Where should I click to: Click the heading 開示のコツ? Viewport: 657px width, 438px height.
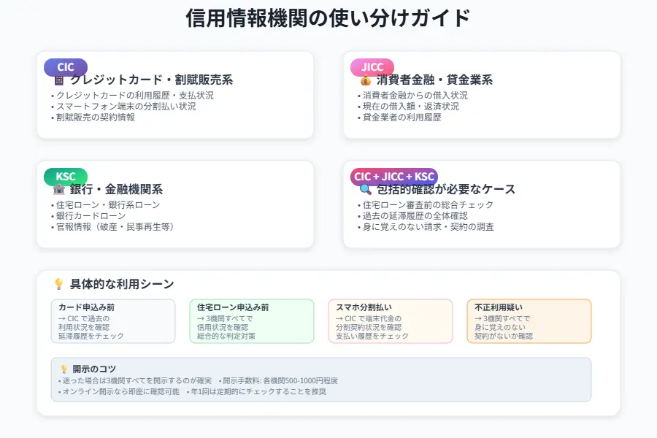pyautogui.click(x=94, y=369)
